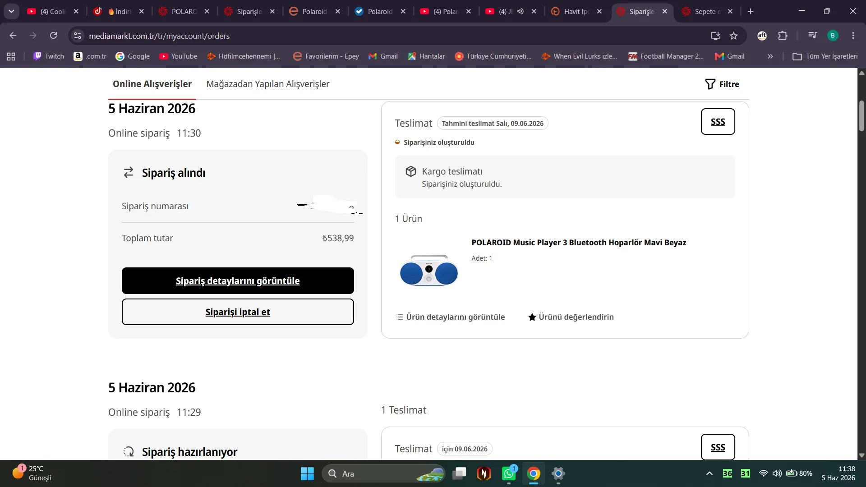The width and height of the screenshot is (866, 487).
Task: Click Ürünü değerlendirin link
Action: 571,317
